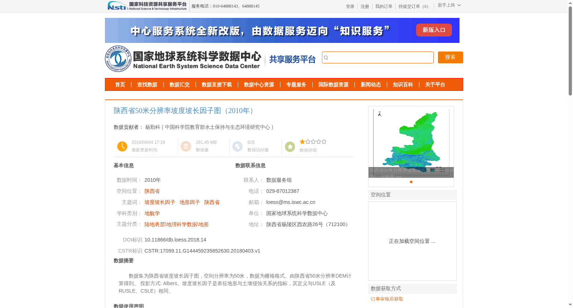Click the 291.45 MB data size text
The height and width of the screenshot is (308, 573).
pyautogui.click(x=206, y=142)
